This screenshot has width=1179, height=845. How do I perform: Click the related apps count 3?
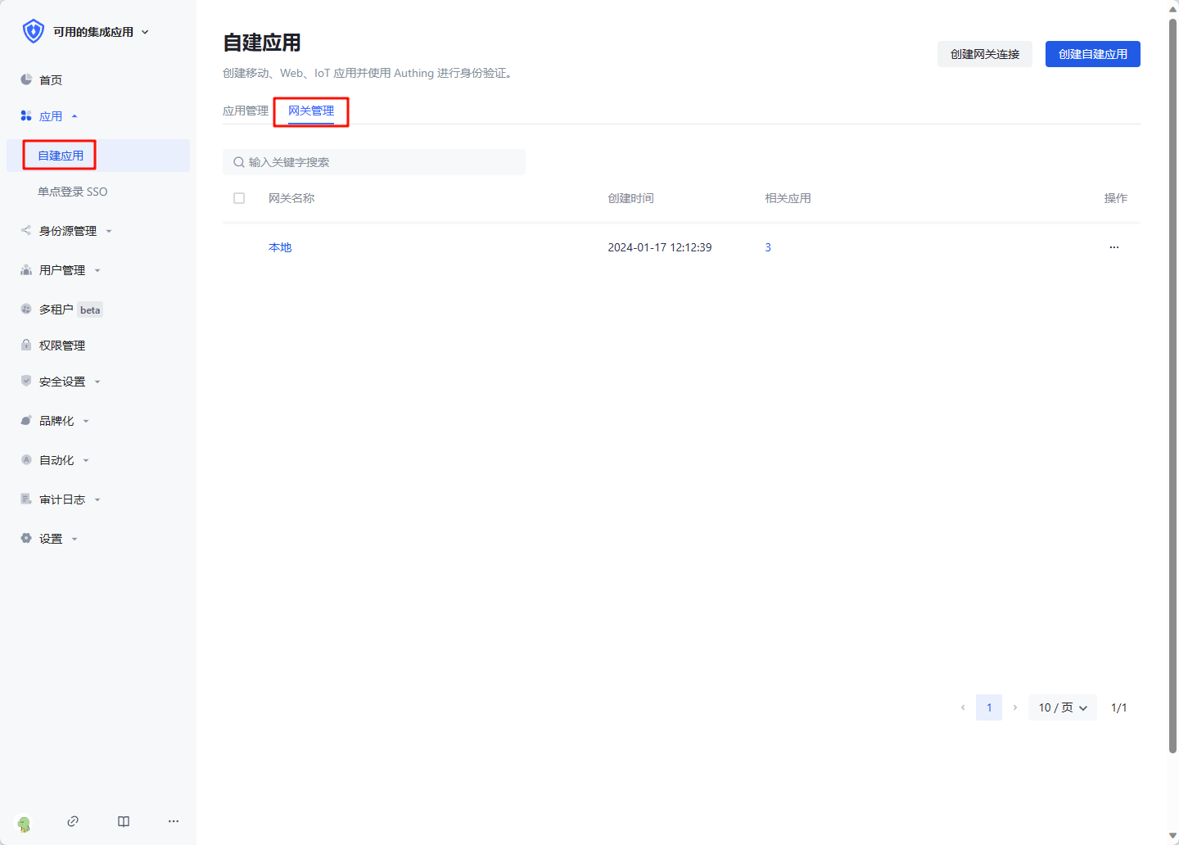click(x=768, y=247)
